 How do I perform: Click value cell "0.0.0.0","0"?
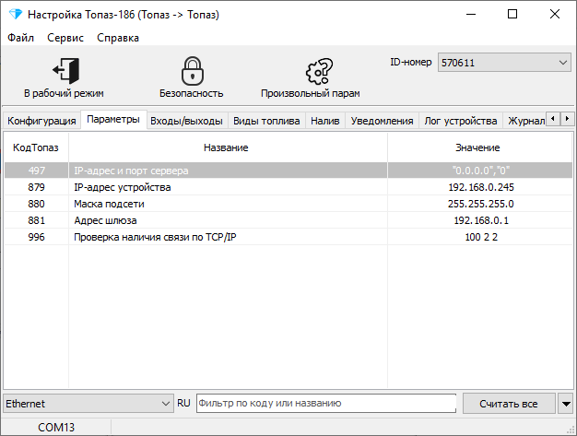(480, 171)
